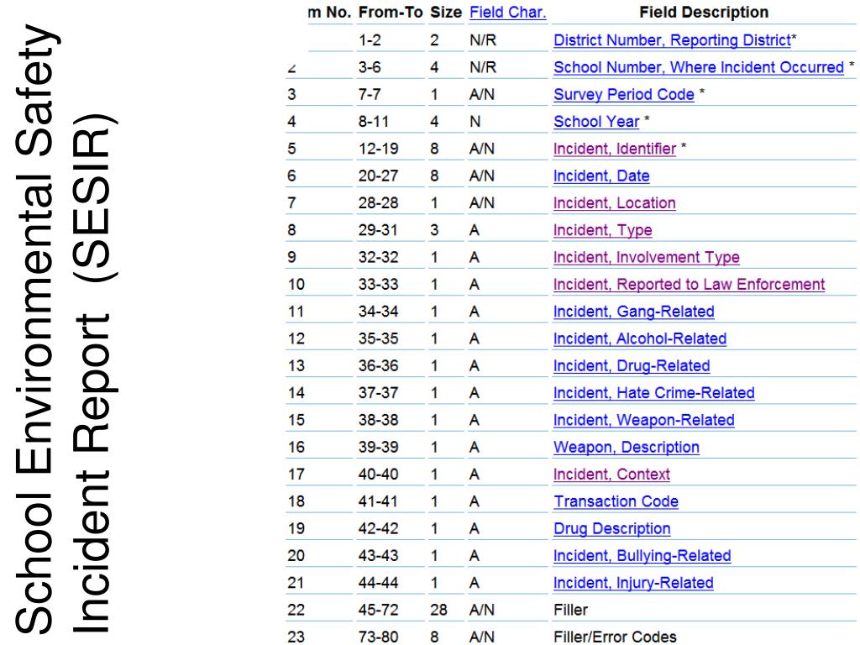Select the Filler/Error Codes description text

click(x=615, y=637)
